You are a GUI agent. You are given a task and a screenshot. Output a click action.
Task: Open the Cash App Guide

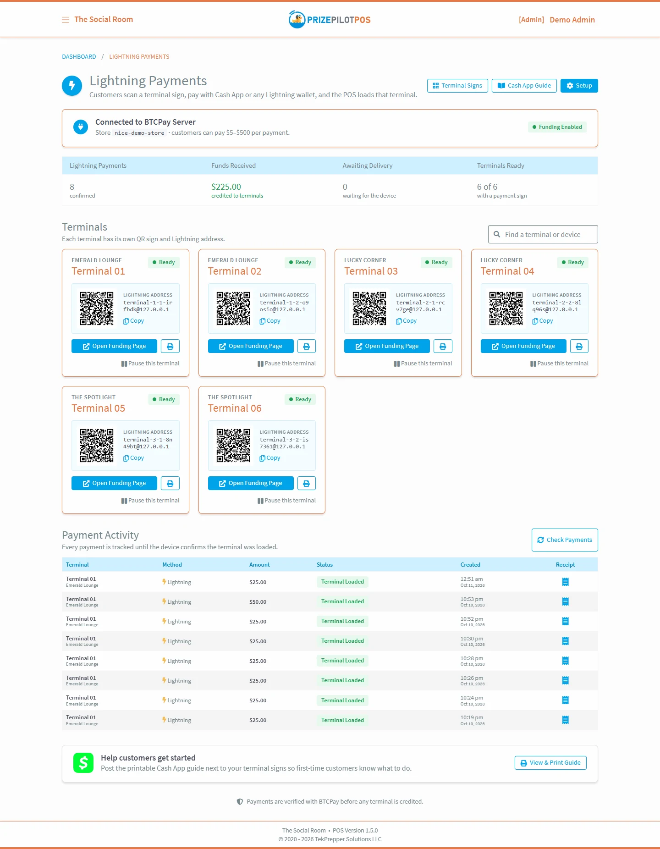(x=524, y=86)
